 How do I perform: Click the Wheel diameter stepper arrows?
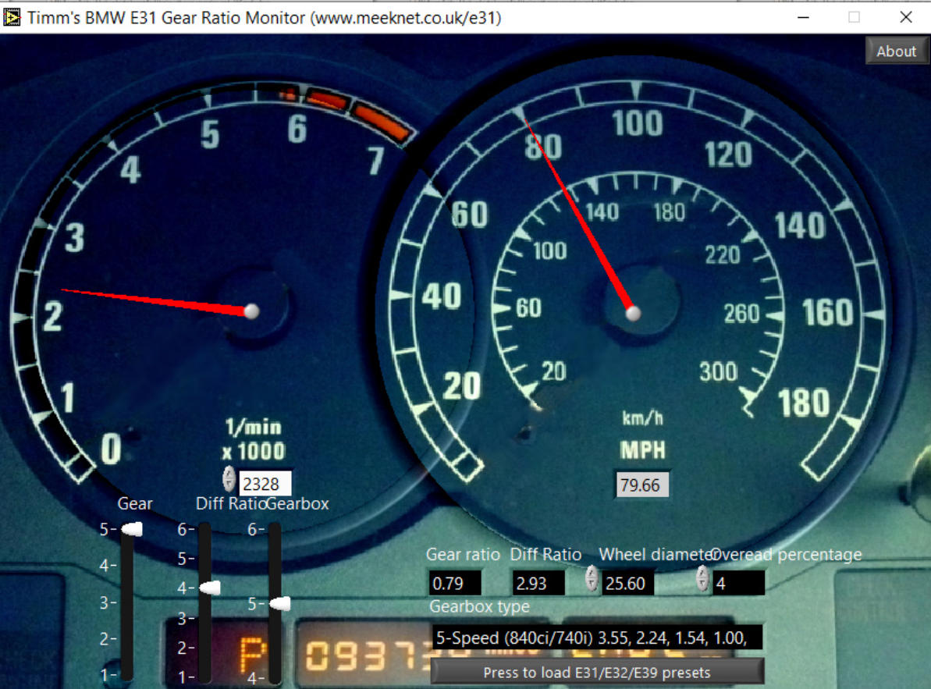[x=592, y=578]
